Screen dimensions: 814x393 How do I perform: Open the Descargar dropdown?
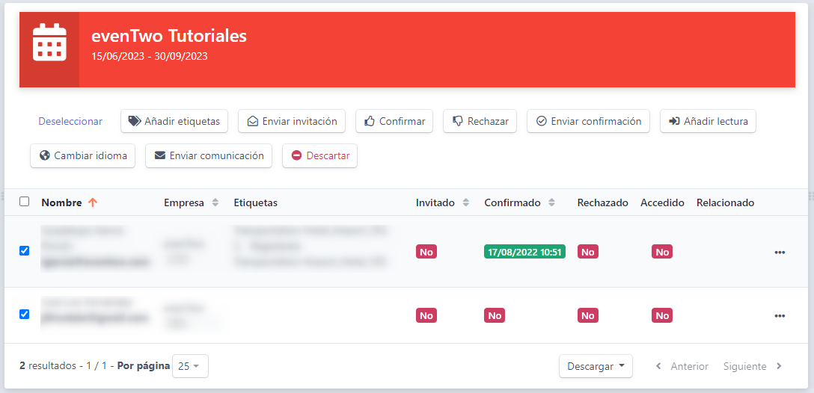pos(596,366)
